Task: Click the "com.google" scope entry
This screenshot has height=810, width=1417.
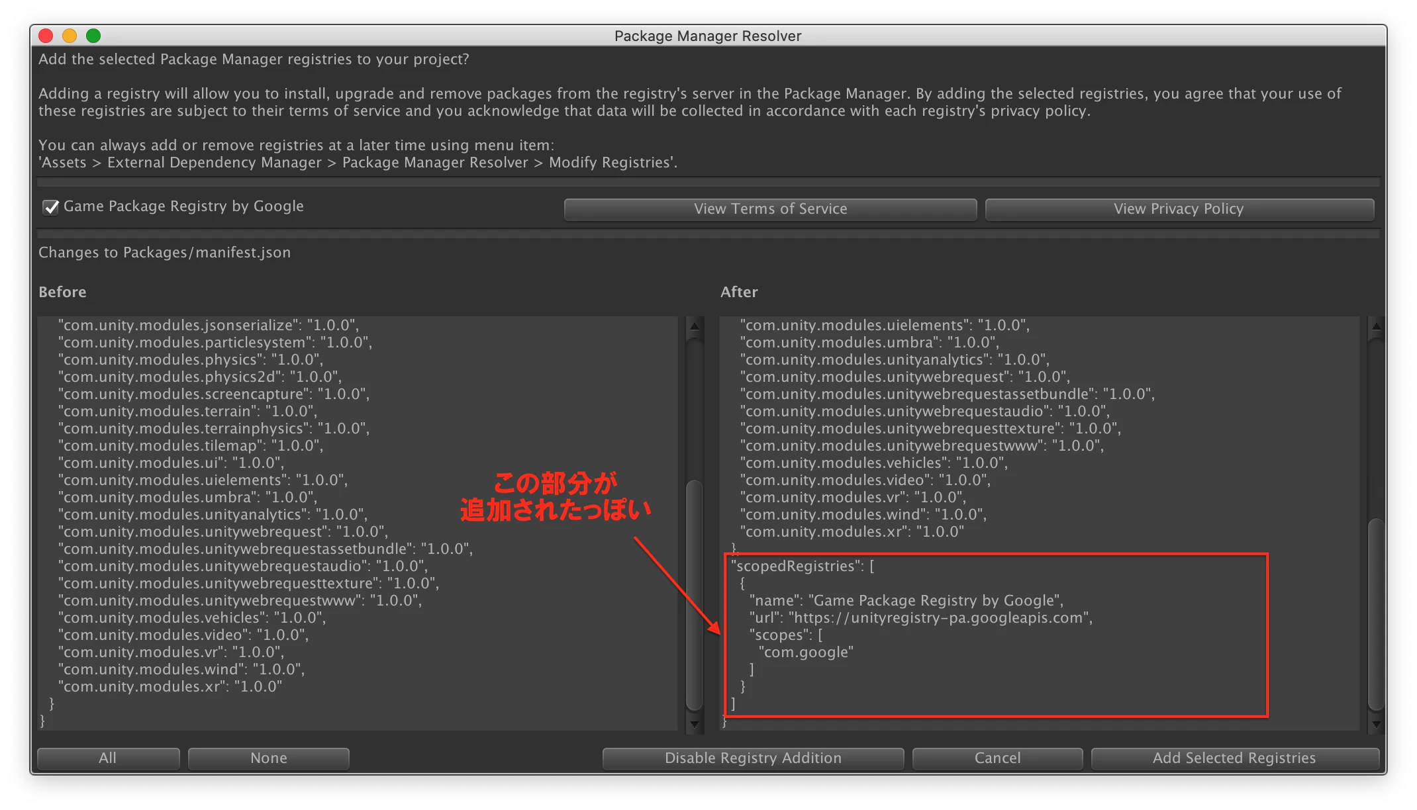Action: click(x=806, y=652)
